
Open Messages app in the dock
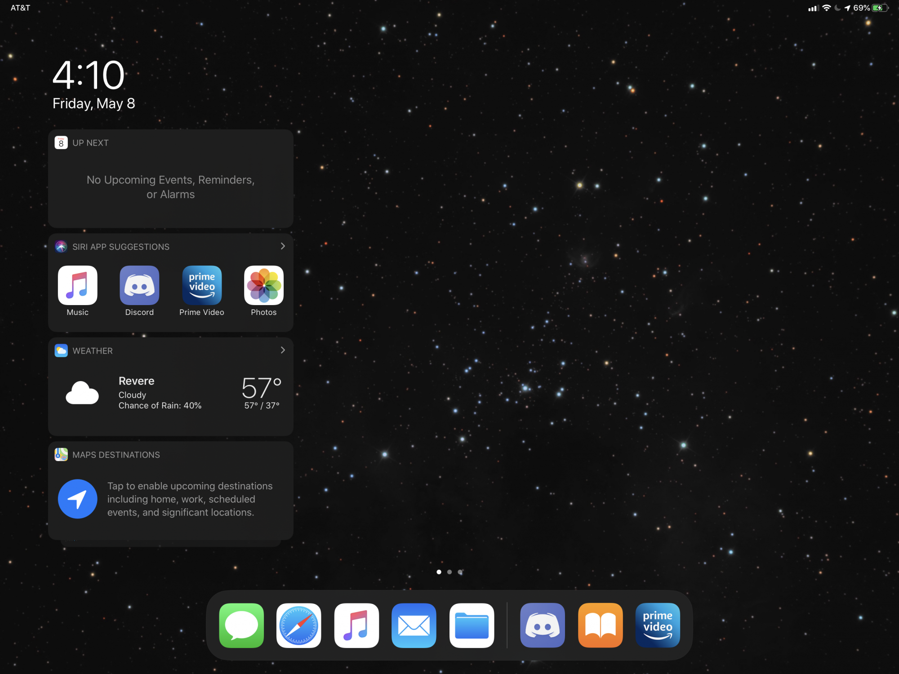coord(241,625)
